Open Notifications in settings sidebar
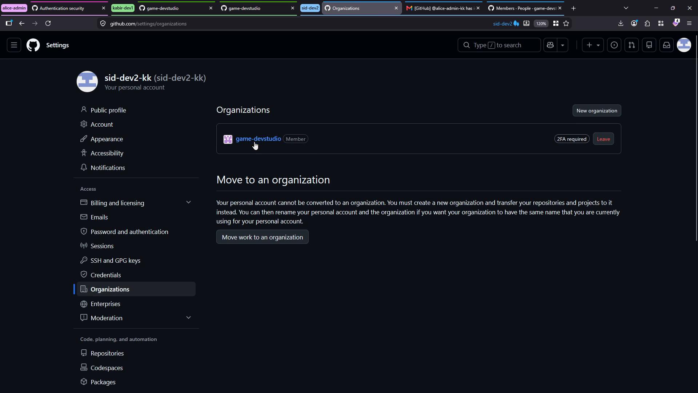698x393 pixels. [136, 168]
